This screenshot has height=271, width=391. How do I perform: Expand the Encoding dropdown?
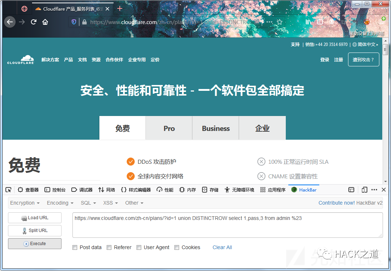pos(60,203)
